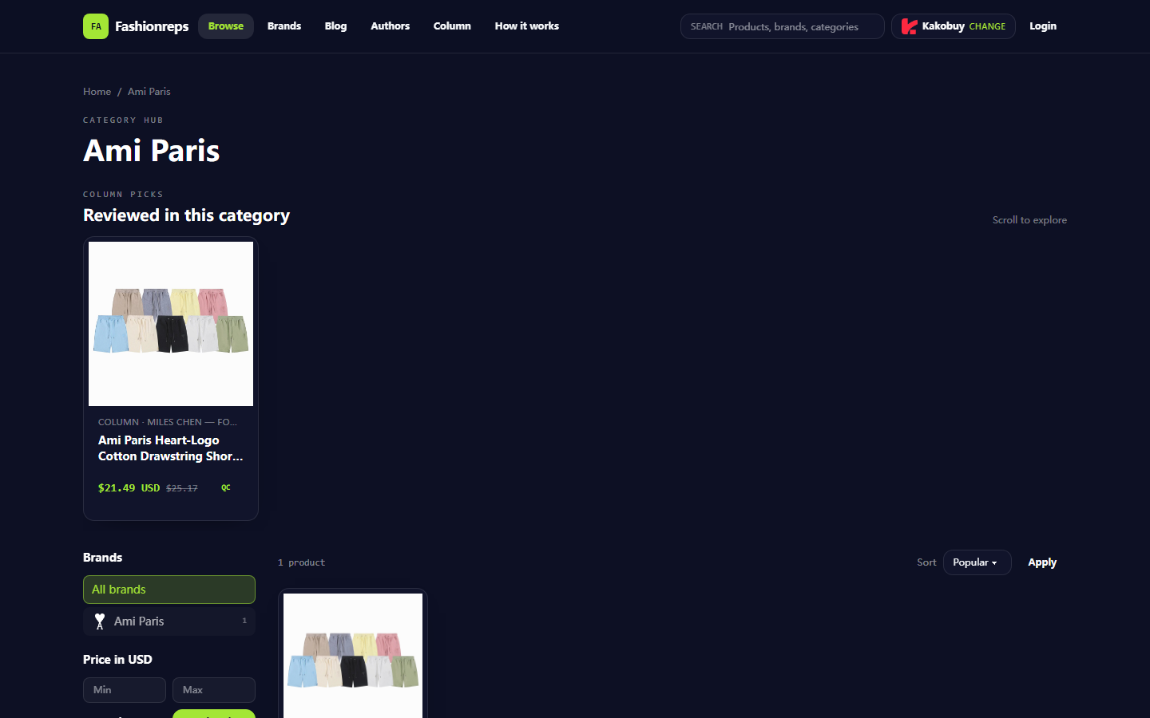This screenshot has width=1150, height=718.
Task: Click the Login link
Action: click(1043, 26)
